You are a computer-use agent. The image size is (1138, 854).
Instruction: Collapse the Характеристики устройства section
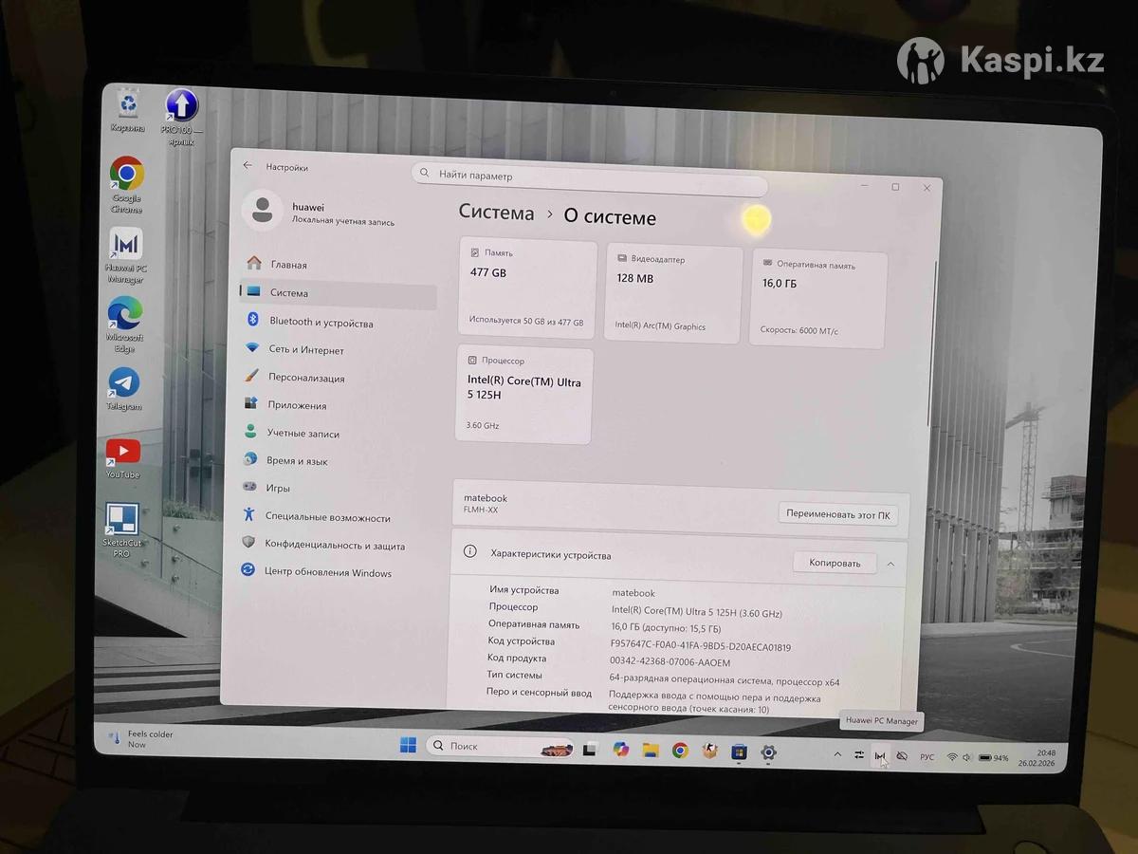point(890,564)
